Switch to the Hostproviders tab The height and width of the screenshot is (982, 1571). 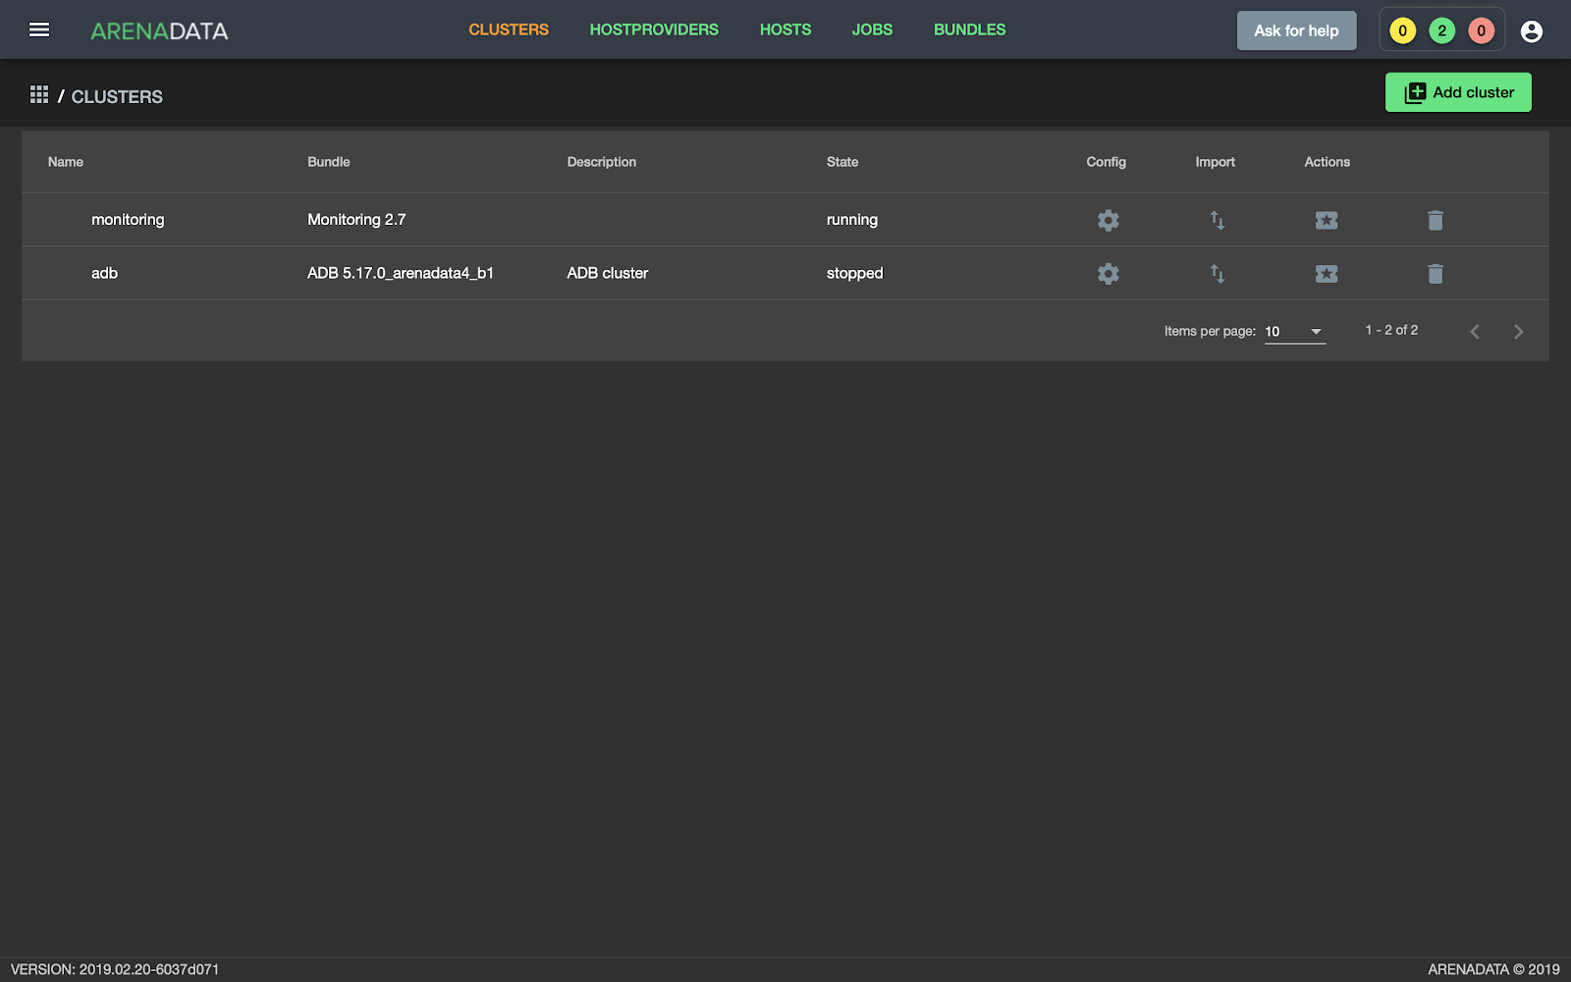(654, 29)
